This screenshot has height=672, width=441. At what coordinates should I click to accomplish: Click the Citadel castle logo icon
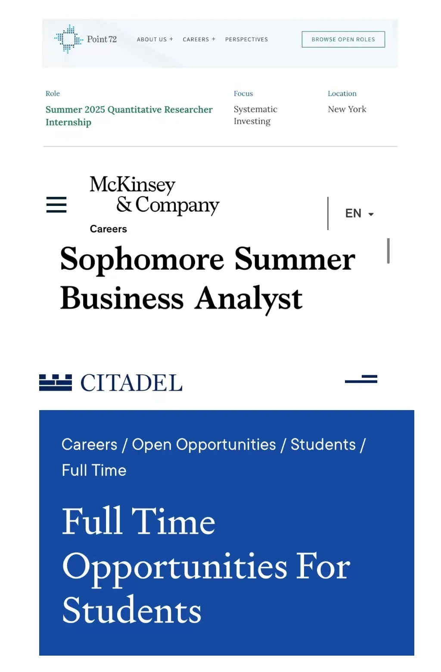(x=56, y=383)
